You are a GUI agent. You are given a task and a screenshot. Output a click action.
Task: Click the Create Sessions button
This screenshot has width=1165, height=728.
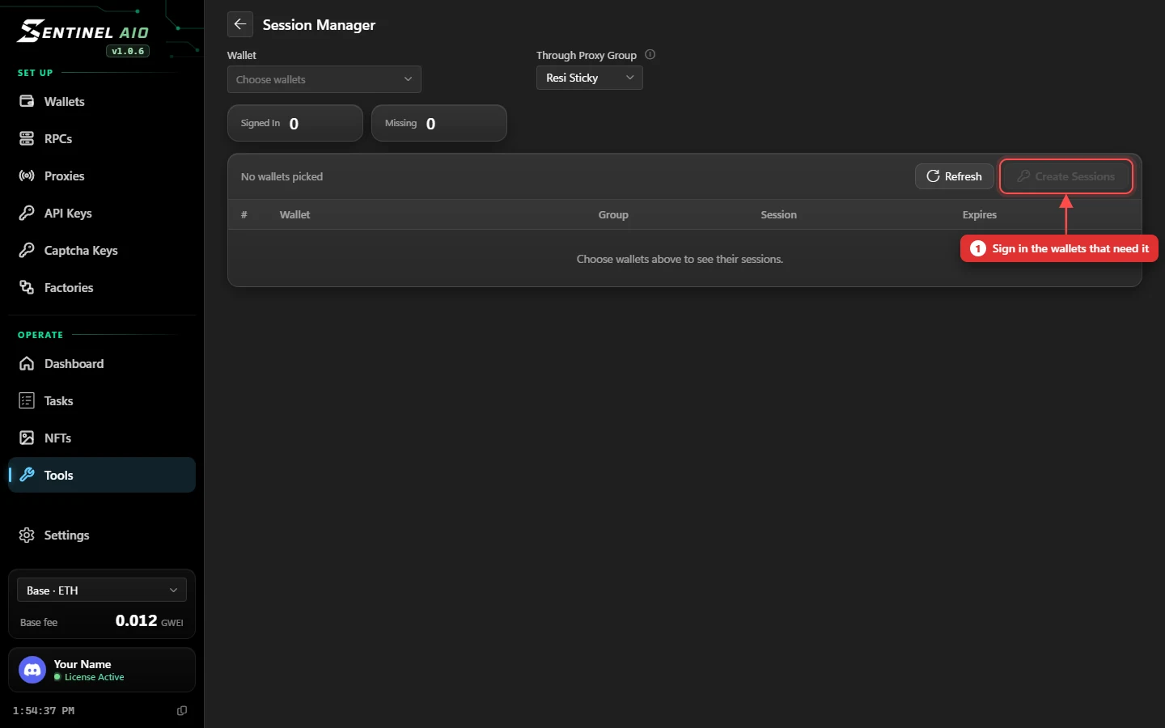point(1066,176)
